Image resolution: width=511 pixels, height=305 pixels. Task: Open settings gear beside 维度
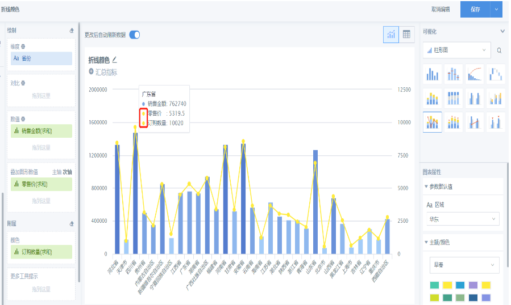(x=23, y=46)
